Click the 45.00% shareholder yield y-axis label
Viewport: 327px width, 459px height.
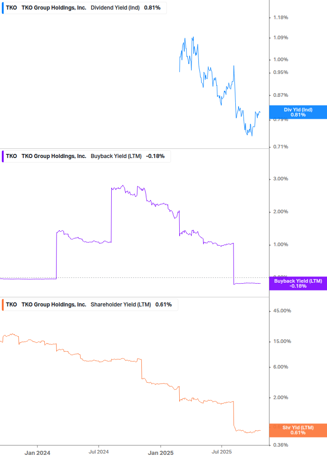pos(281,311)
